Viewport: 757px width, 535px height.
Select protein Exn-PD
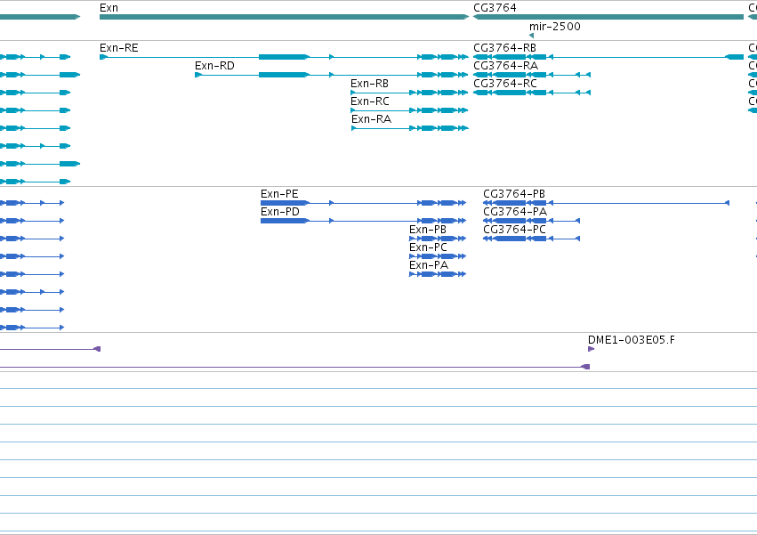point(363,221)
